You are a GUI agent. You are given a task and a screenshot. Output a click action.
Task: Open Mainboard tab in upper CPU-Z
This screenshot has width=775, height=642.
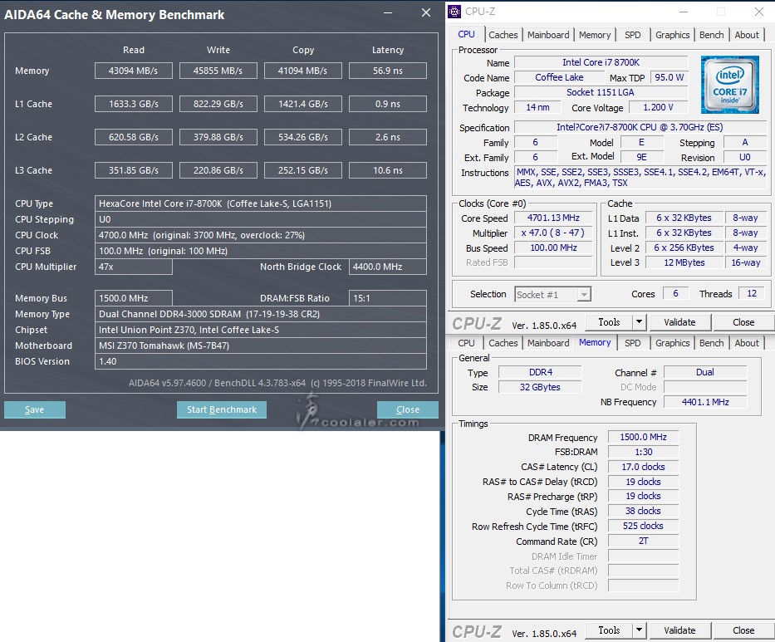coord(548,35)
